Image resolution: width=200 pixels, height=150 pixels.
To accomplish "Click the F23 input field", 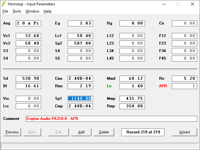I will click(184, 43).
